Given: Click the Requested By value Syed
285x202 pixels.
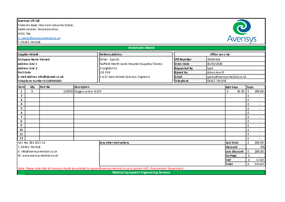Looking at the screenshot, I should click(210, 68).
